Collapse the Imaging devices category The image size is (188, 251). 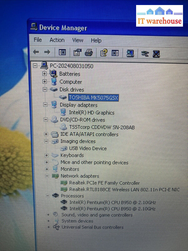(46, 141)
